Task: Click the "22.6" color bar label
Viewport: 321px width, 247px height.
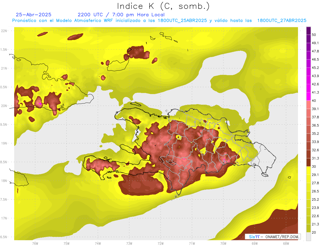Action: point(315,216)
